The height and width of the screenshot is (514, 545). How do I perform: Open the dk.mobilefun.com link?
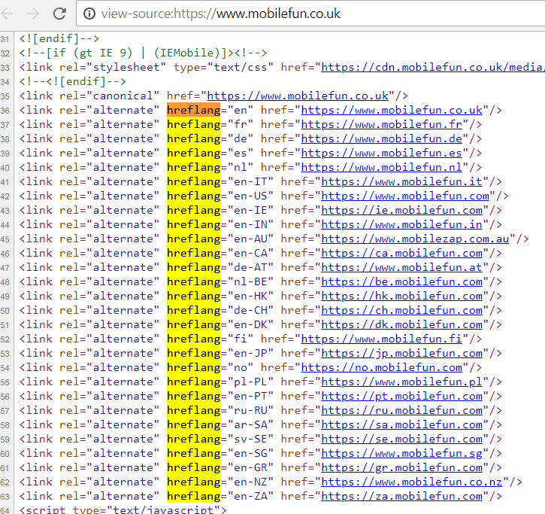tap(402, 324)
